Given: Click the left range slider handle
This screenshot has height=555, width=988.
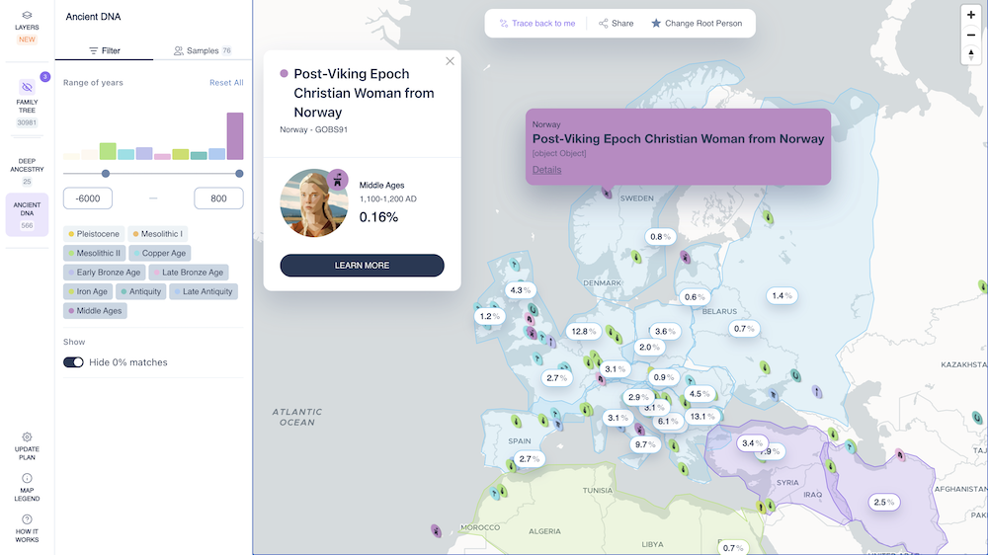Looking at the screenshot, I should click(x=106, y=173).
